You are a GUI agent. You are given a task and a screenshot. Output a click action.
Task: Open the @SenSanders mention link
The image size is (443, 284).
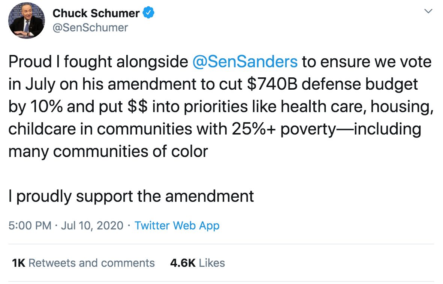coord(245,62)
